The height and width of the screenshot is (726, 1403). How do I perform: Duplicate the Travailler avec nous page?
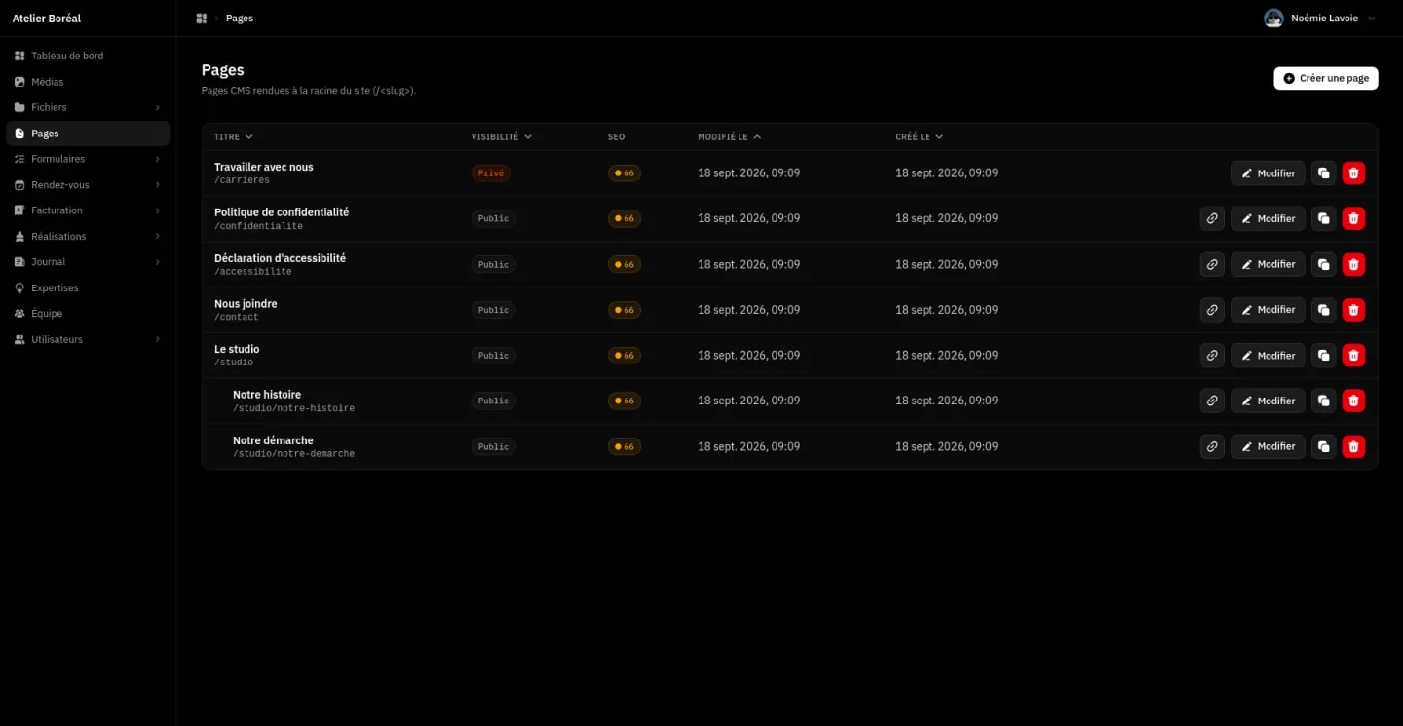pyautogui.click(x=1323, y=173)
